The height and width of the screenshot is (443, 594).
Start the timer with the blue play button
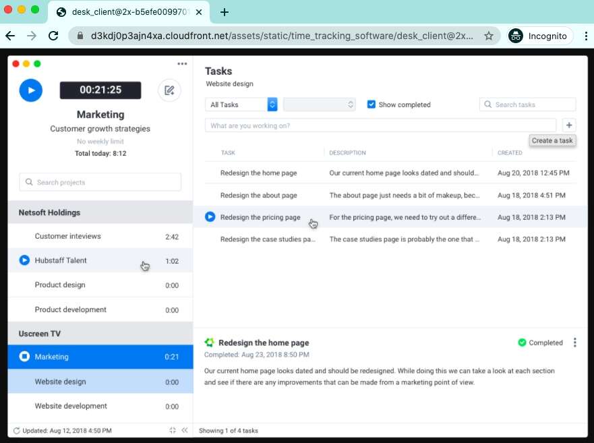tap(30, 90)
